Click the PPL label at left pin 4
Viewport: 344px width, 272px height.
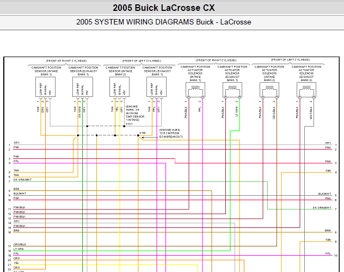[x=16, y=162]
